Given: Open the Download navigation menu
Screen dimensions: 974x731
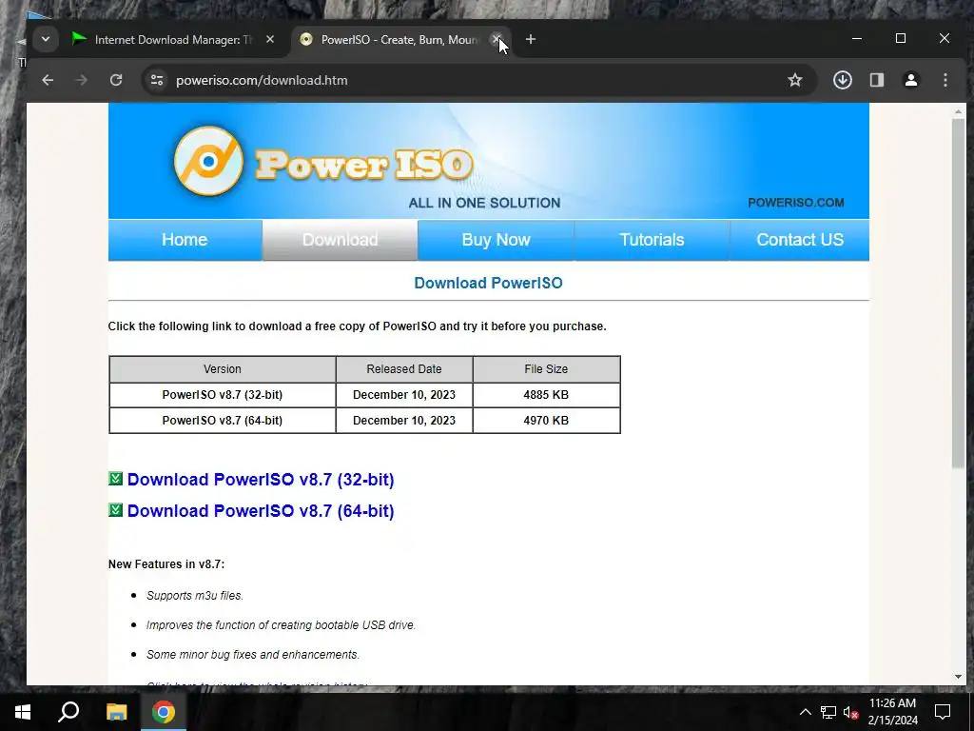Looking at the screenshot, I should point(340,240).
